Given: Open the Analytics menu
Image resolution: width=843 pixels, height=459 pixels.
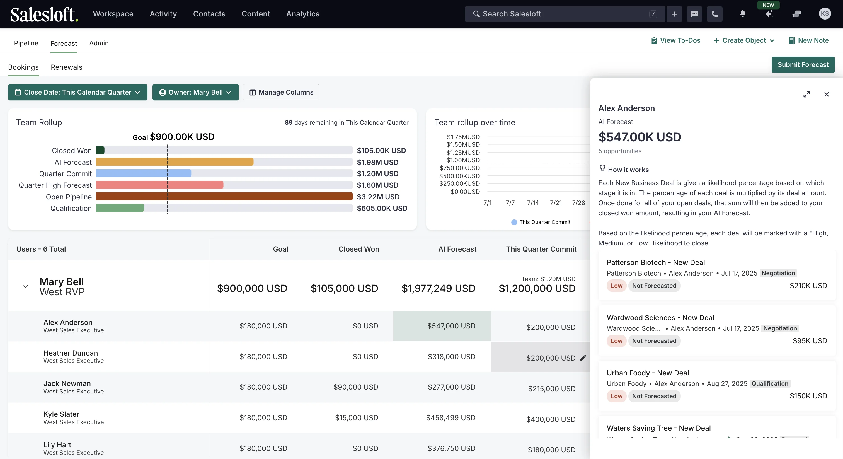Looking at the screenshot, I should pyautogui.click(x=303, y=14).
